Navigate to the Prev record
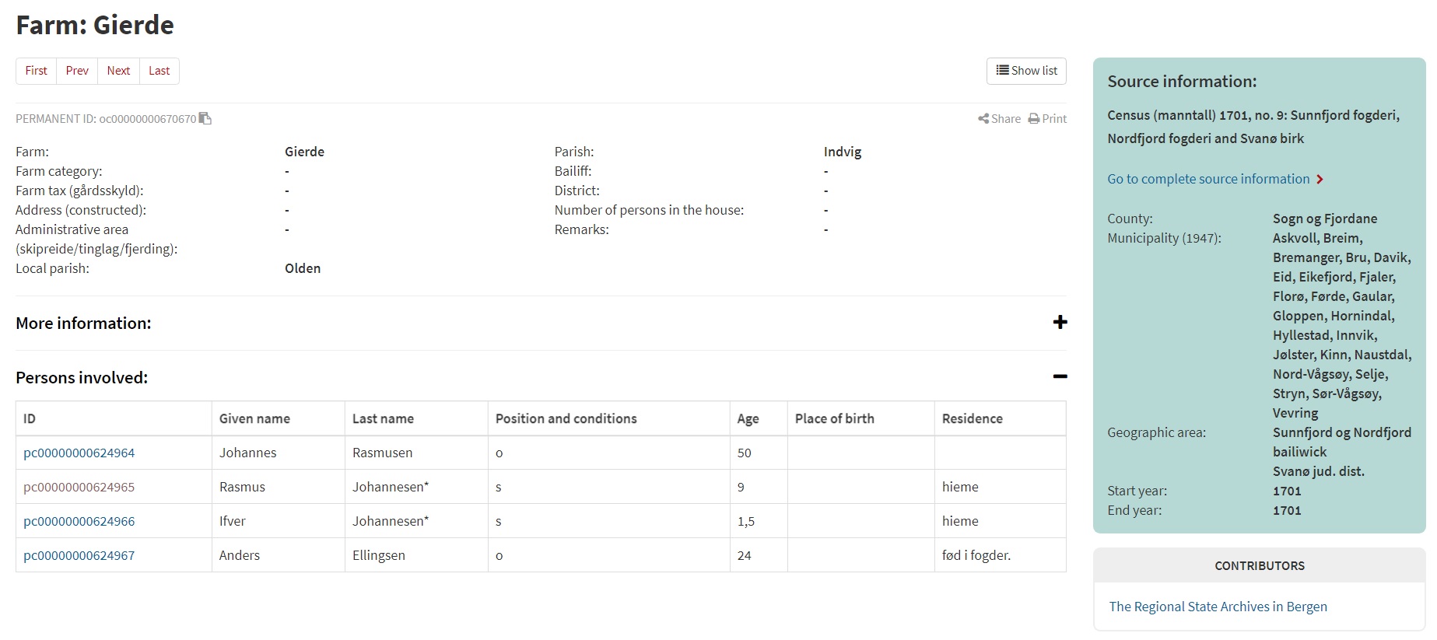The image size is (1437, 640). click(77, 71)
